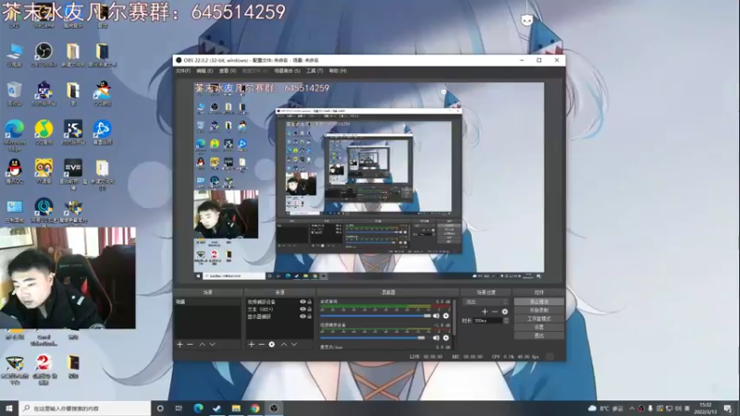Move scene down in the Scenes panel
The height and width of the screenshot is (416, 740).
[x=213, y=344]
